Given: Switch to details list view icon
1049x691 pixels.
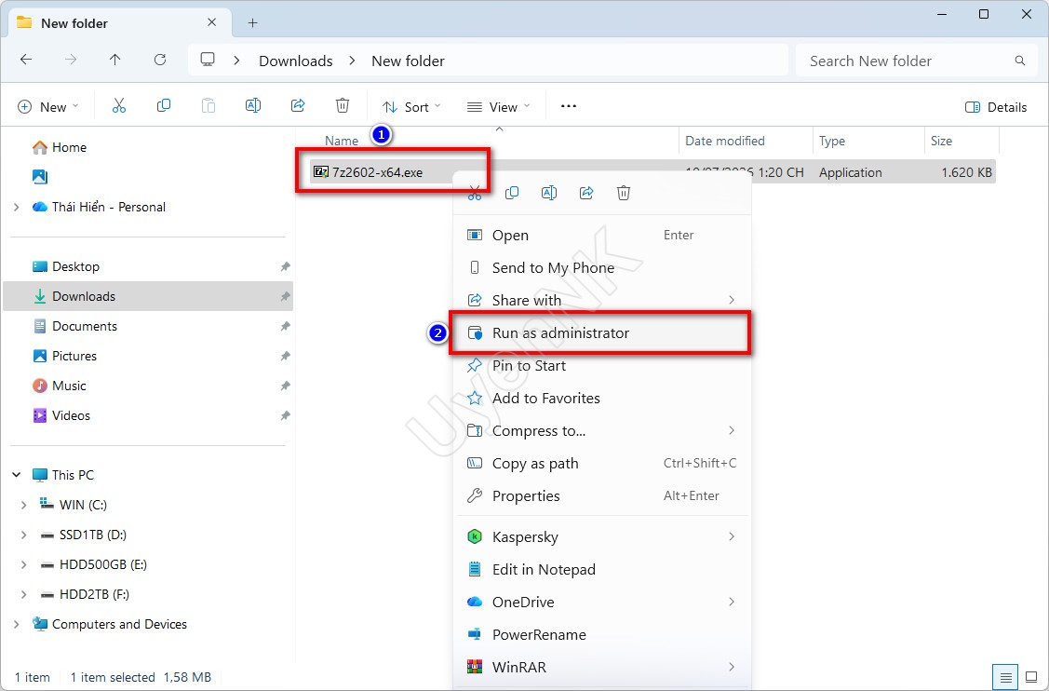Looking at the screenshot, I should coord(1005,678).
